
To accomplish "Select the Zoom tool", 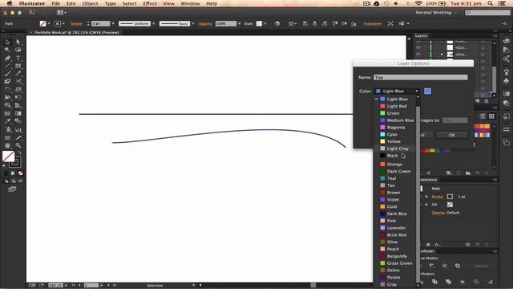I will pyautogui.click(x=18, y=145).
